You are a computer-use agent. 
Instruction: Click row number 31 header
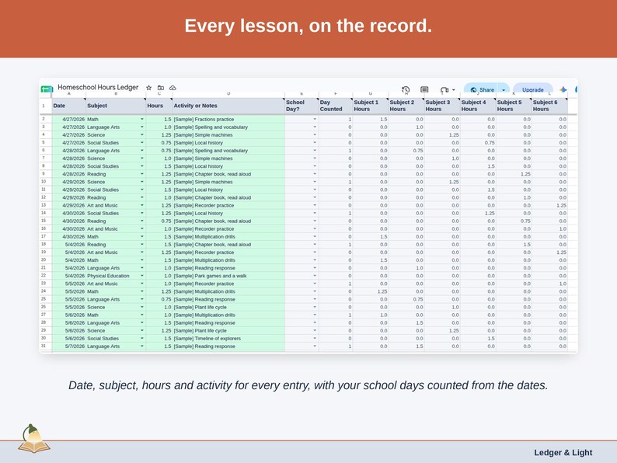point(44,346)
